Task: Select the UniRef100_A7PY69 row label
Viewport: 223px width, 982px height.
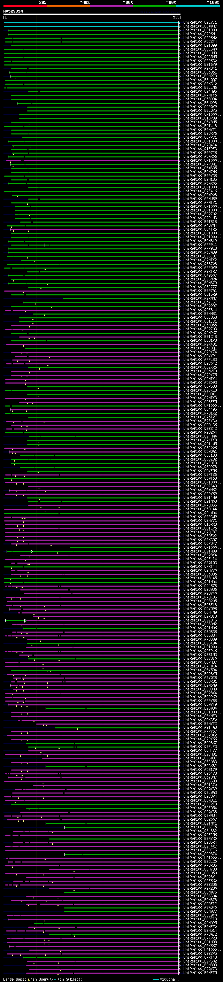Action: 200,494
